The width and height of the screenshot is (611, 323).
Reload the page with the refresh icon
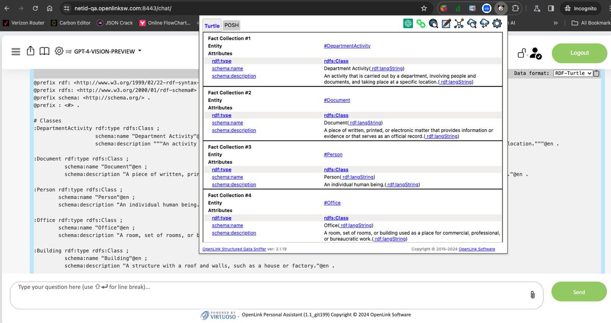pos(35,8)
